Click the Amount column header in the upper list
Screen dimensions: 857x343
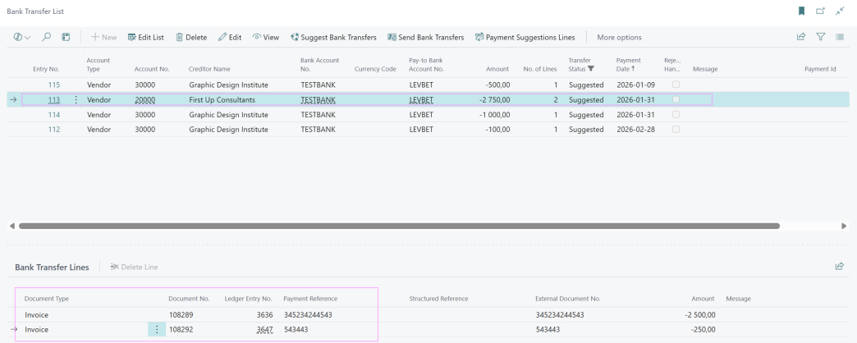[x=498, y=70]
